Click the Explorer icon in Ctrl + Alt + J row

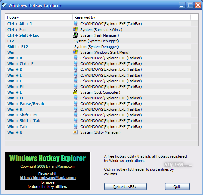76,24
